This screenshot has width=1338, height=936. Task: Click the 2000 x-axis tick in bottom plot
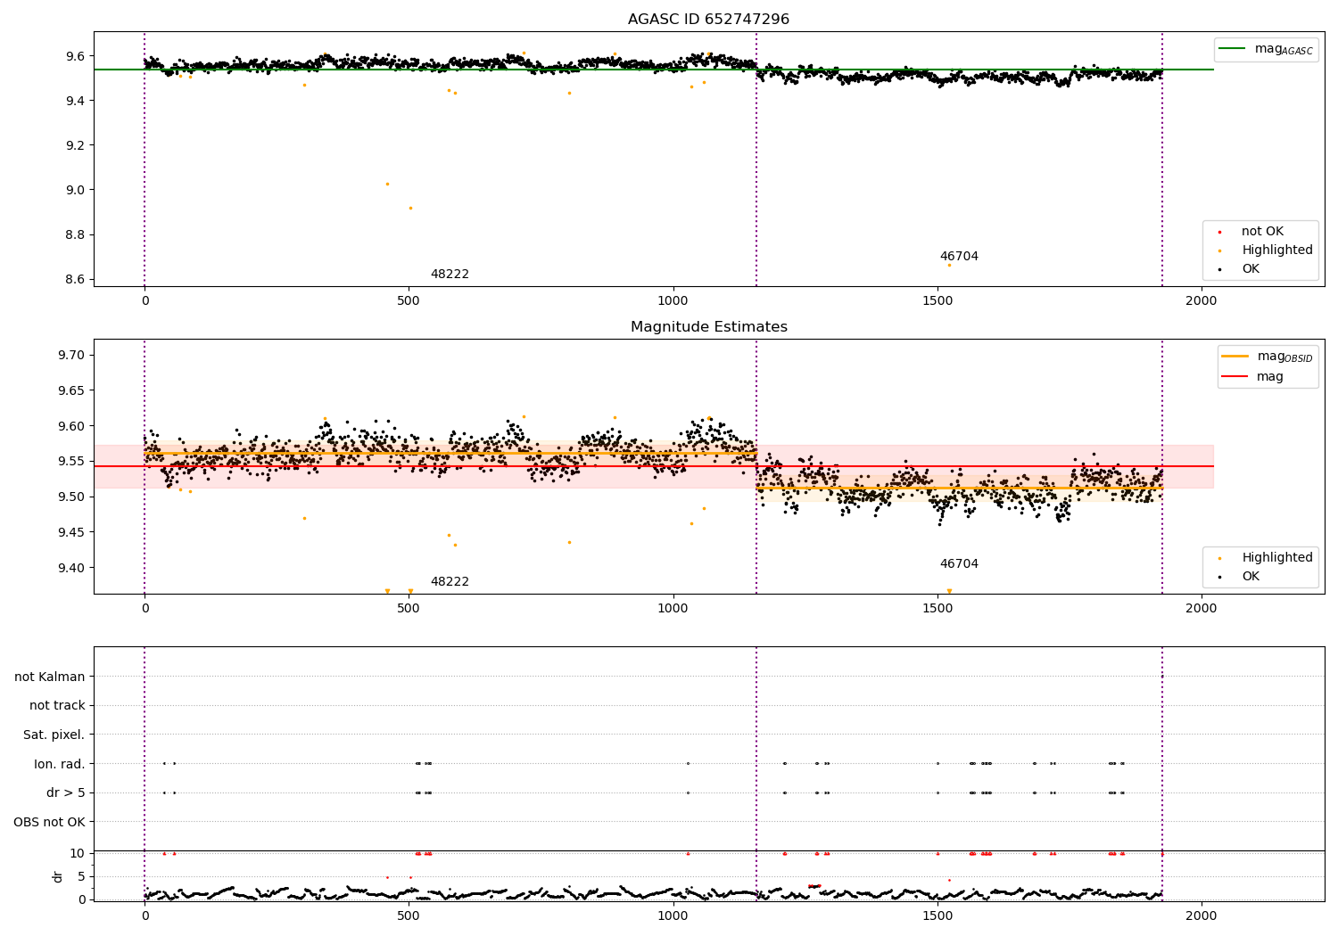[1202, 915]
